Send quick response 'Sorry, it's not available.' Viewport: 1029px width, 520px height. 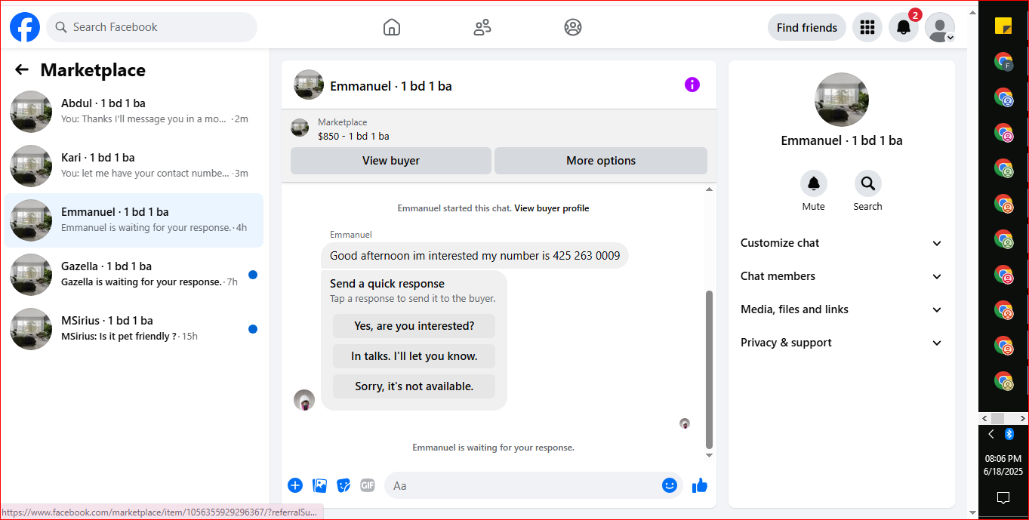coord(414,386)
